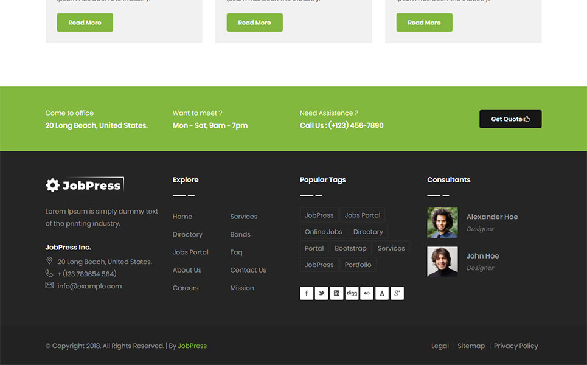
Task: Click the info@example.com email address
Action: tap(89, 286)
